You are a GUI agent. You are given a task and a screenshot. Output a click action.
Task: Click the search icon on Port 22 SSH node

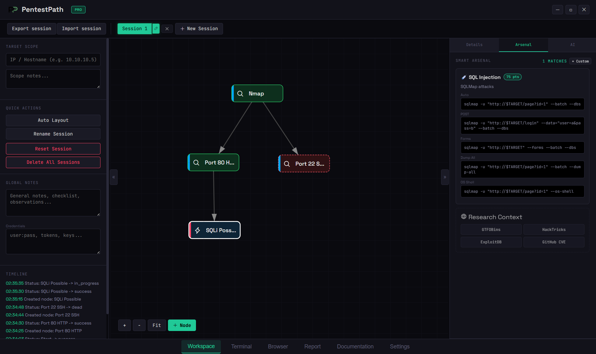tap(287, 163)
